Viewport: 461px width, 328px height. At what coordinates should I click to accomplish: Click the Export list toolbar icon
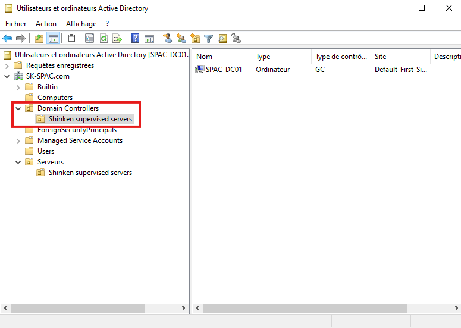click(x=117, y=39)
